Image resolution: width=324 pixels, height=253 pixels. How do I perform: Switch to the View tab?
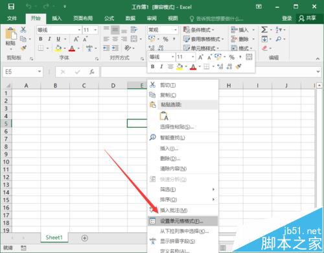tap(173, 18)
